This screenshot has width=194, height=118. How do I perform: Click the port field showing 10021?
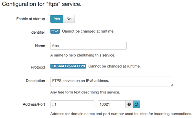pyautogui.click(x=112, y=104)
